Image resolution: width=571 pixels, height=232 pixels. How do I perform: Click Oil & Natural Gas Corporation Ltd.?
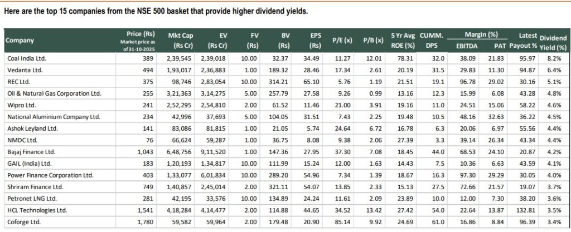pos(53,93)
